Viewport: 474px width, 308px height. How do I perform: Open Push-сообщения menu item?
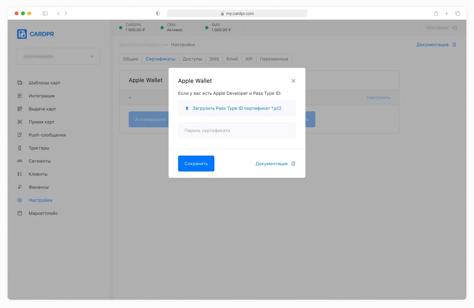(47, 135)
